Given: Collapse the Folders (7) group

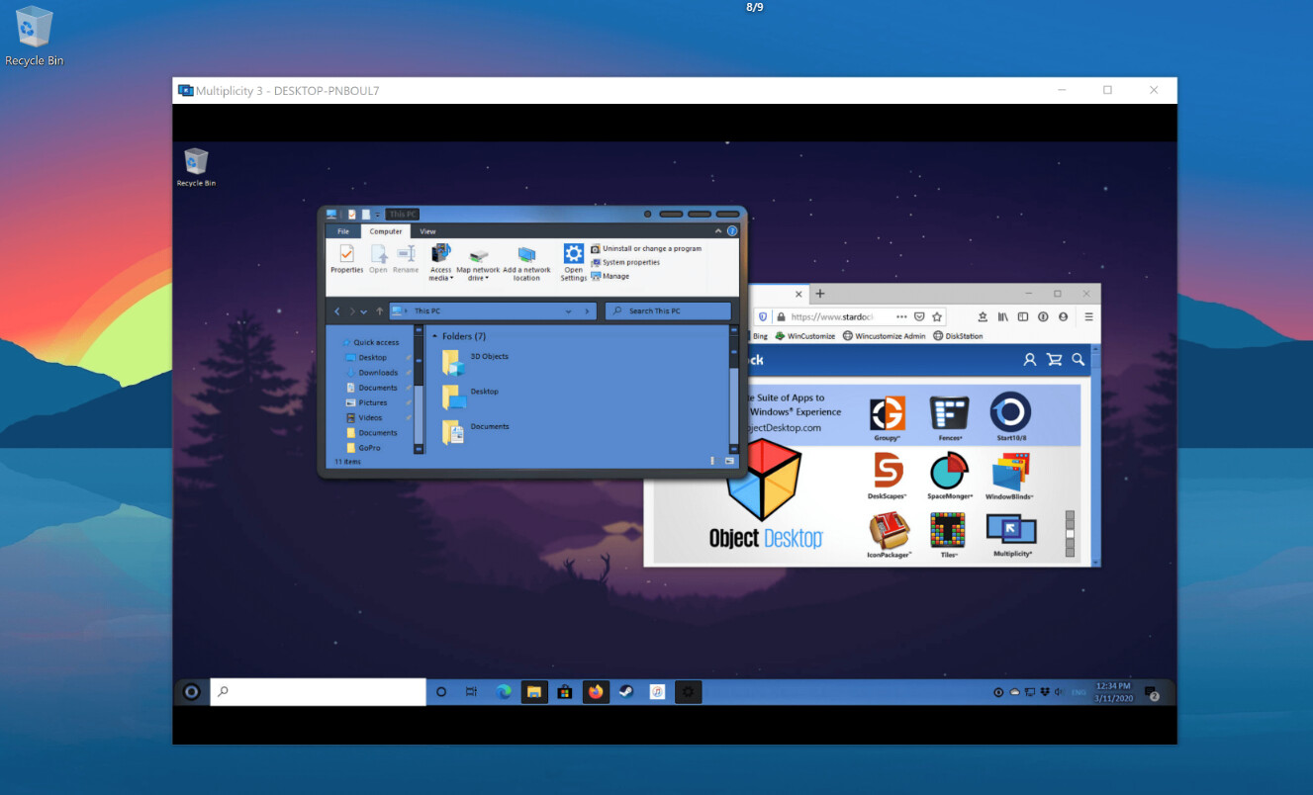Looking at the screenshot, I should (x=435, y=336).
